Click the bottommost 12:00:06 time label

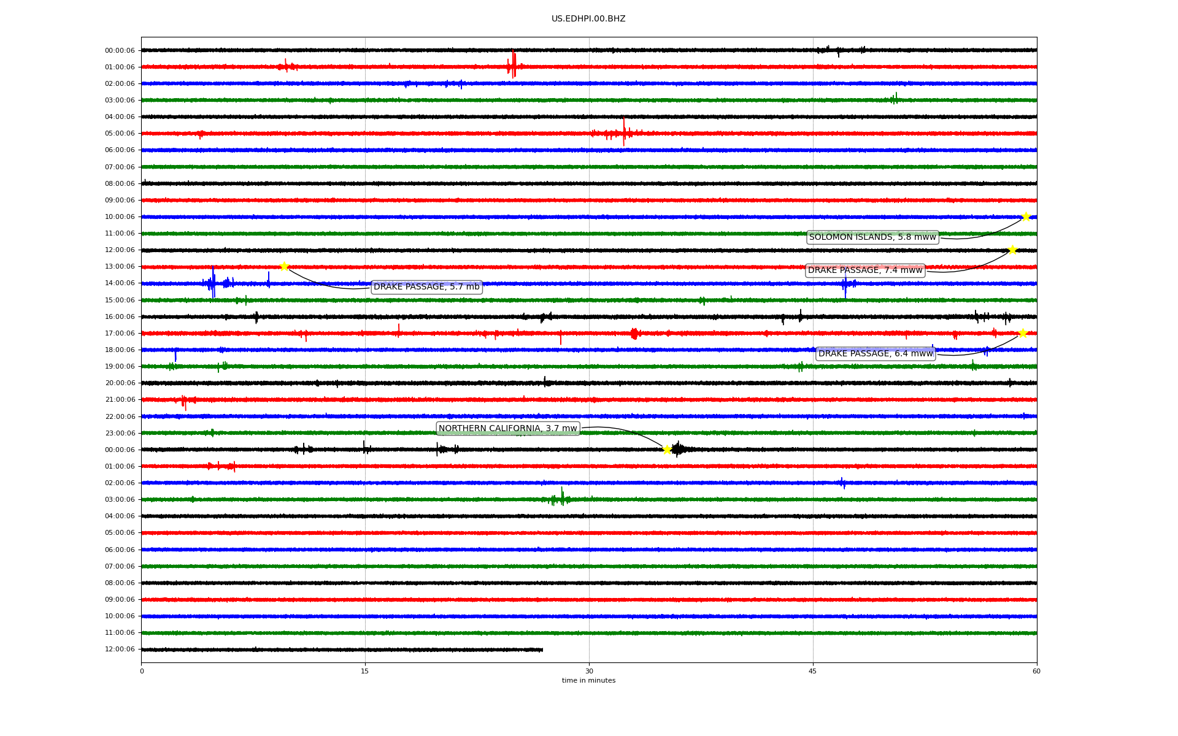pos(120,650)
